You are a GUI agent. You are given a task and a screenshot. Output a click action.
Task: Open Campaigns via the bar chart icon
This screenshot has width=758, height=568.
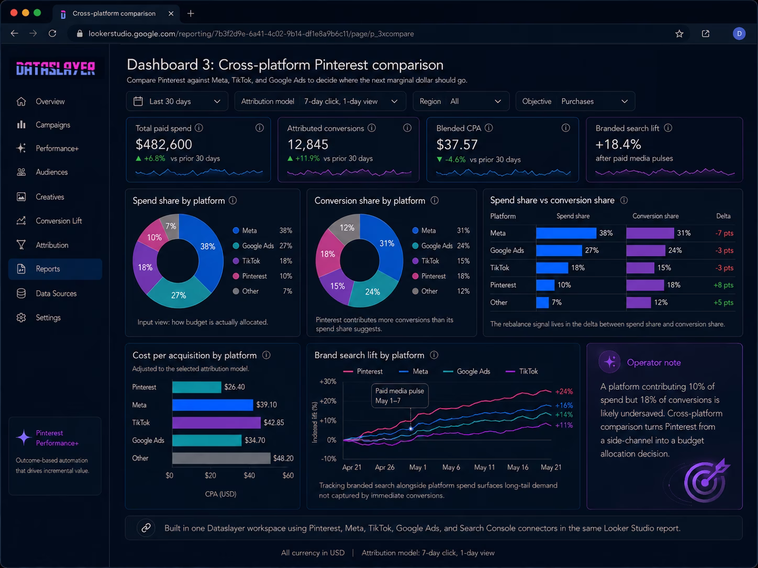pyautogui.click(x=21, y=124)
